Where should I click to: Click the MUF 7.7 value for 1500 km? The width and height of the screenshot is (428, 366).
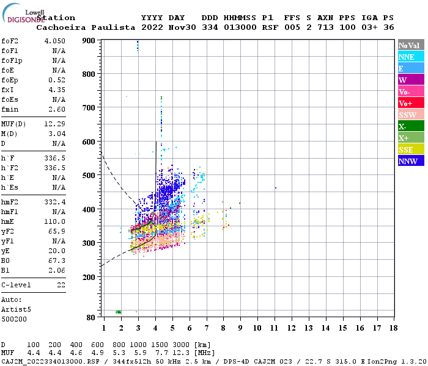(x=161, y=353)
